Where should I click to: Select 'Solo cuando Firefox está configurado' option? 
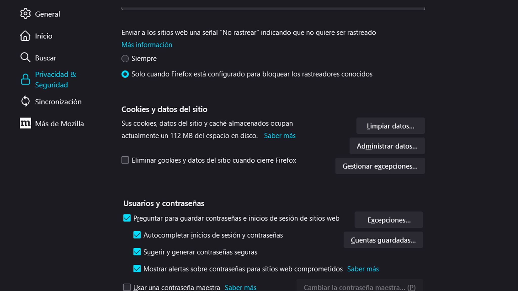125,74
